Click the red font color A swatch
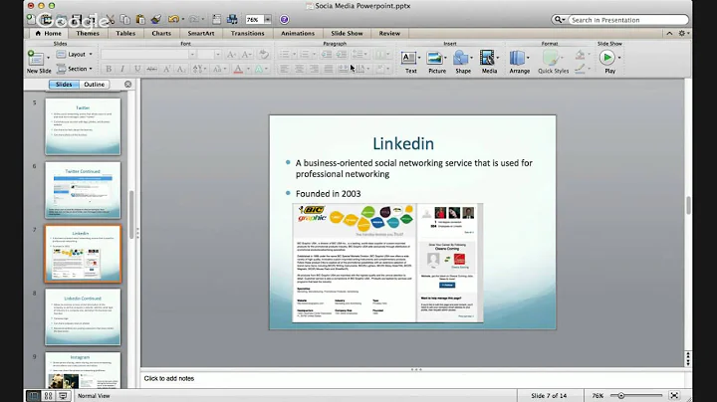 pyautogui.click(x=238, y=69)
